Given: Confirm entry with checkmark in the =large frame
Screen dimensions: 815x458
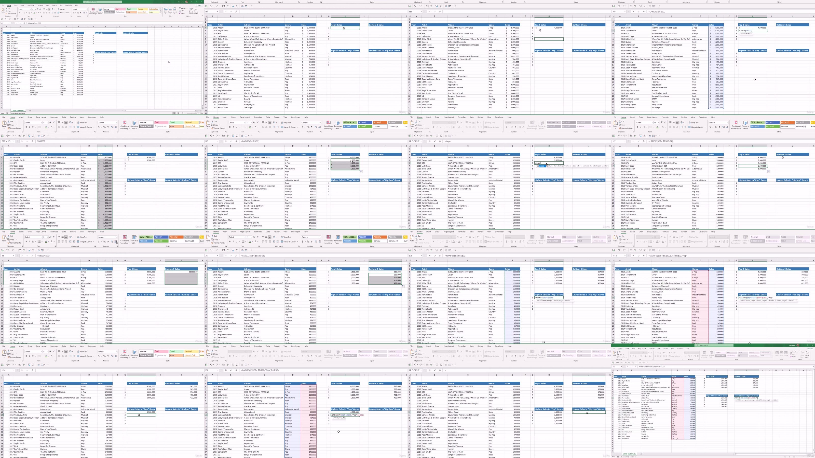Looking at the screenshot, I should click(435, 141).
